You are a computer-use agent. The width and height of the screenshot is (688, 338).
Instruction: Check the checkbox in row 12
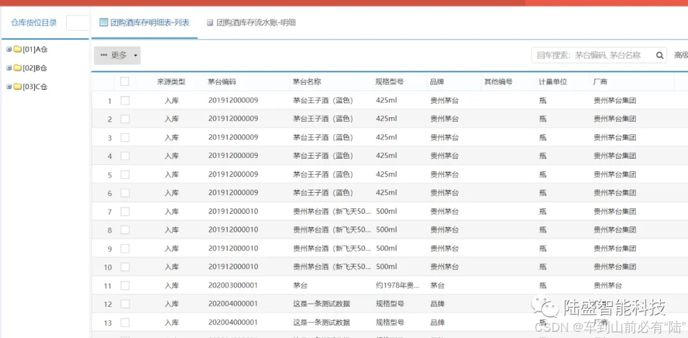125,304
